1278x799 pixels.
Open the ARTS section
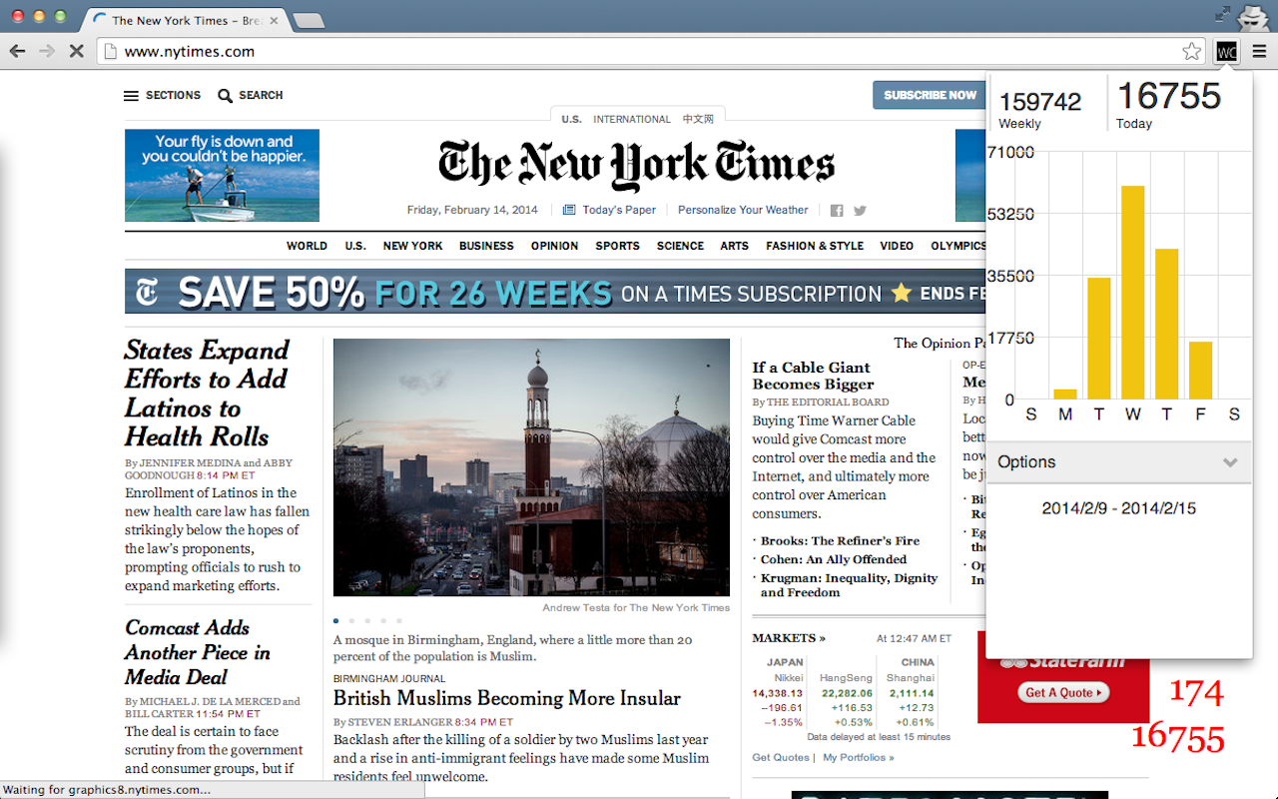tap(734, 246)
